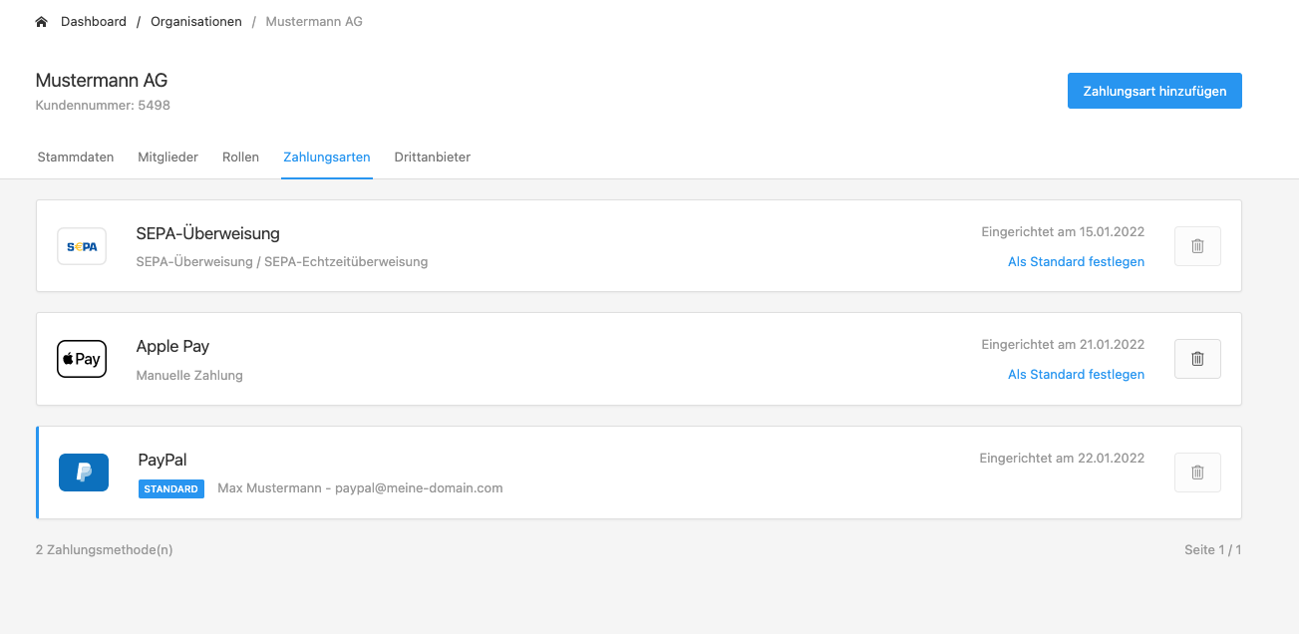
Task: Click 'Manuelle Zahlung' description
Action: [x=189, y=376]
